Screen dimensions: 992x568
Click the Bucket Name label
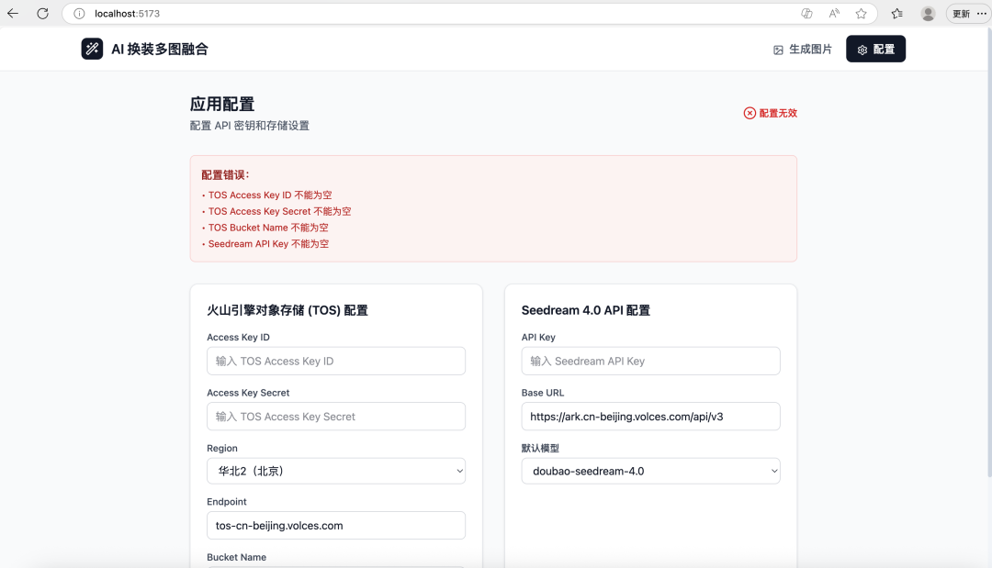(x=237, y=557)
